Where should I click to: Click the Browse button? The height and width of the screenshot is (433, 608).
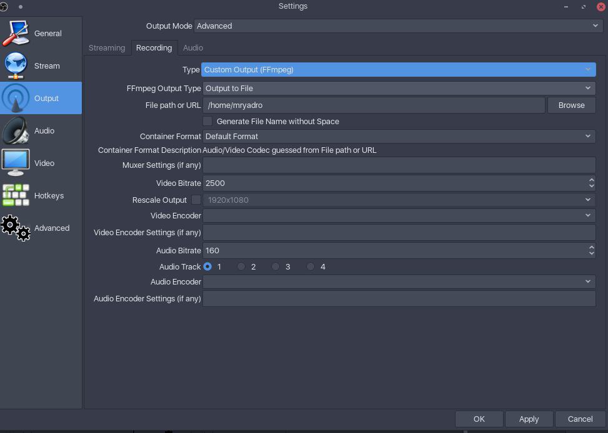click(x=571, y=105)
